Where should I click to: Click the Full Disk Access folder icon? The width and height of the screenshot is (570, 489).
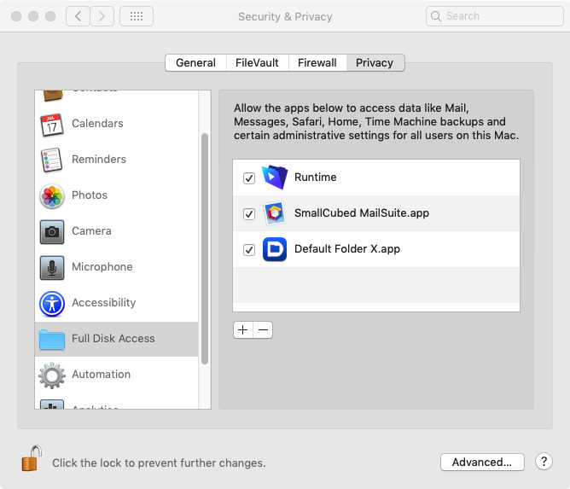52,340
